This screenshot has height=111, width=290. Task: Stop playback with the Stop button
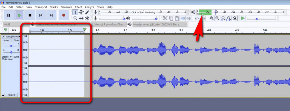[30, 15]
